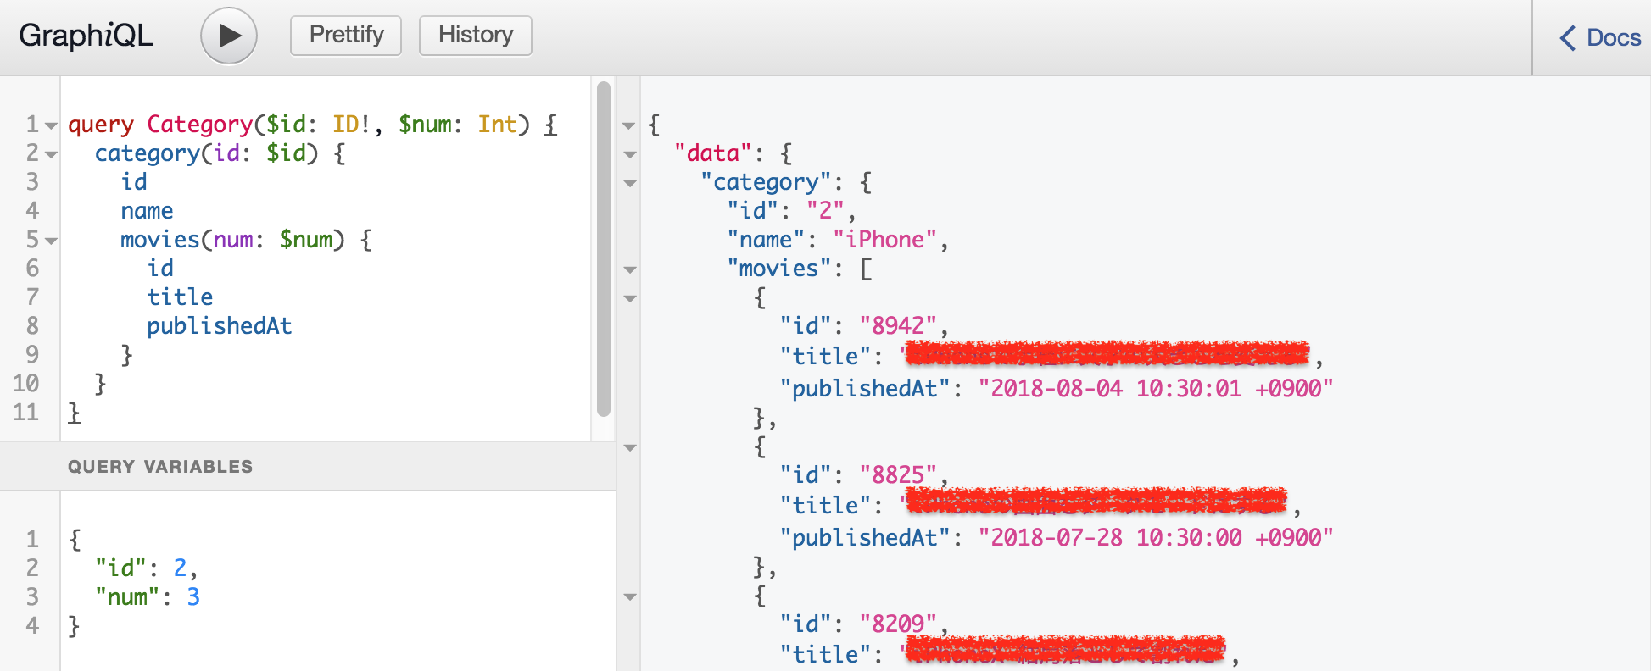1651x671 pixels.
Task: Click the 'publishedAt' field in the query
Action: pos(220,326)
